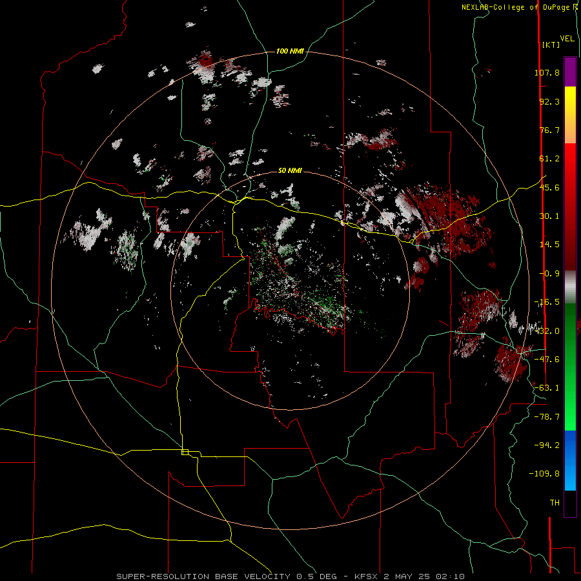
Task: Click the 76.7 scale value
Action: (x=549, y=130)
